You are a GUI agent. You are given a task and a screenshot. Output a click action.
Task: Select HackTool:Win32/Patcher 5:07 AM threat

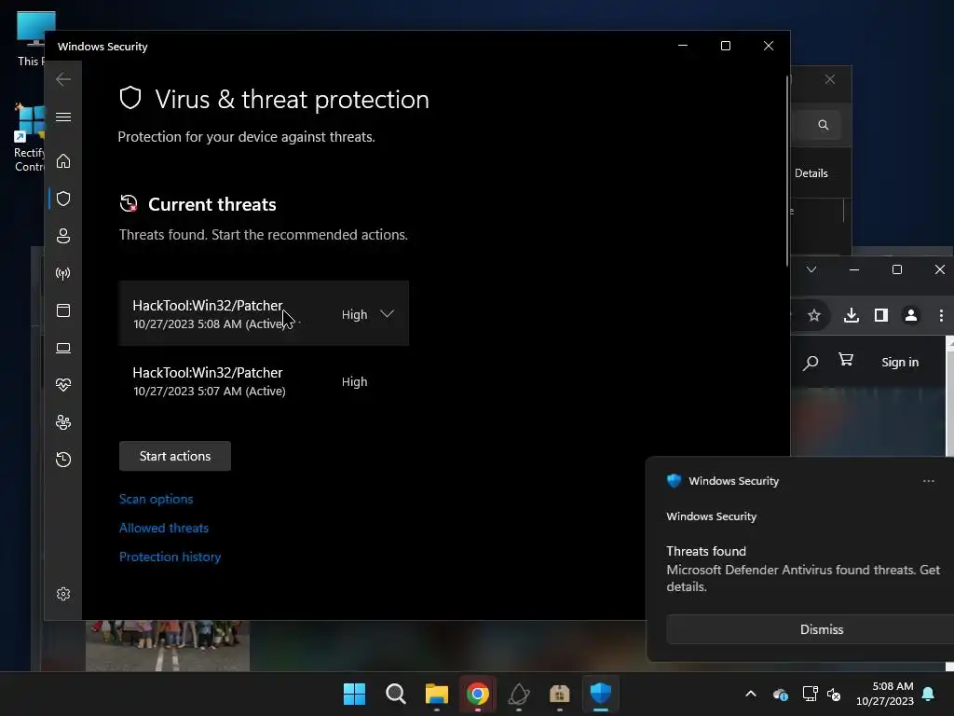(x=264, y=381)
